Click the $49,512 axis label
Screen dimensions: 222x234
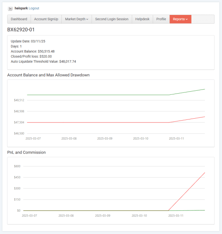(19, 100)
